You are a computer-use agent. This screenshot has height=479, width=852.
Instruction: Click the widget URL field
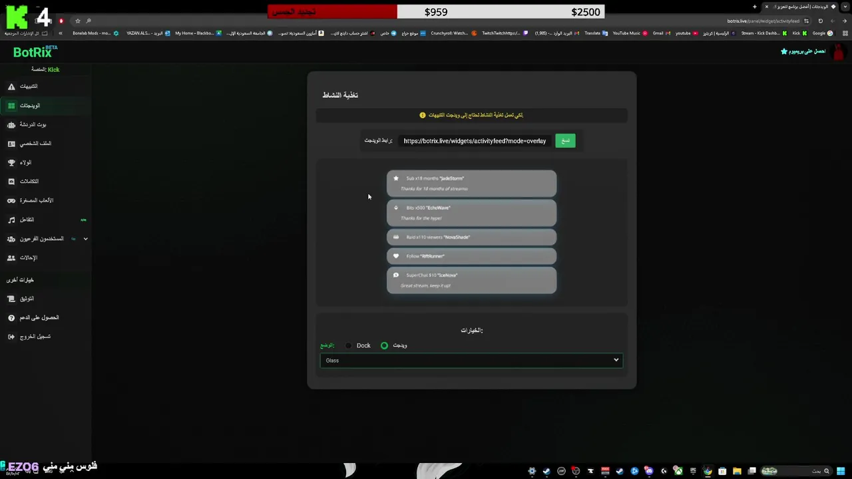475,141
